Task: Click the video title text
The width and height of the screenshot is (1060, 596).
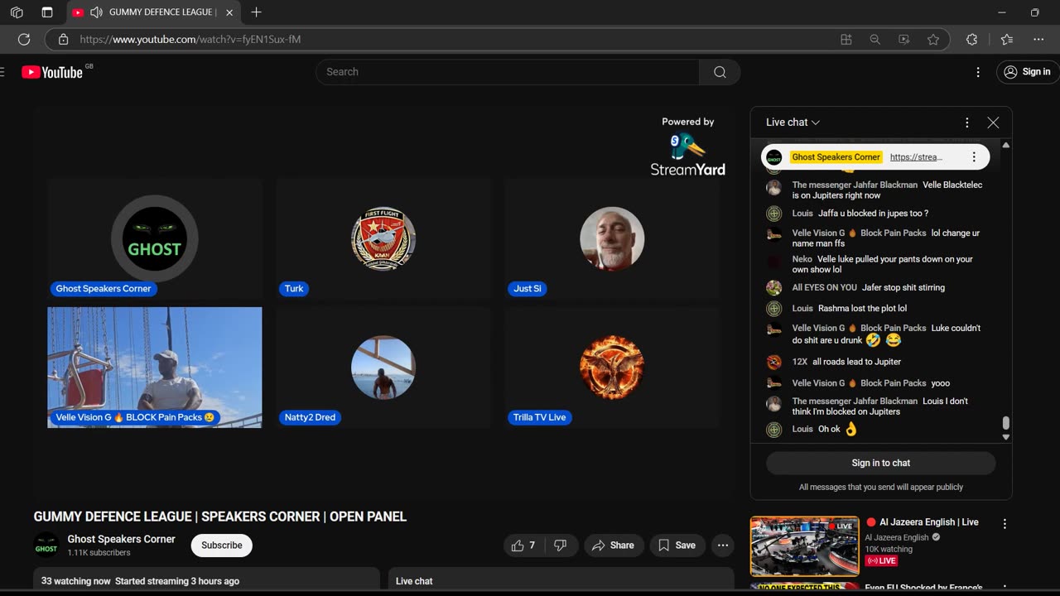Action: point(220,517)
